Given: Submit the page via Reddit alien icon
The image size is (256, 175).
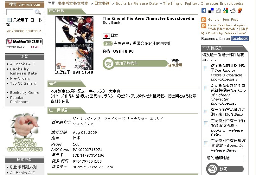Looking at the screenshot, I should pyautogui.click(x=233, y=11).
